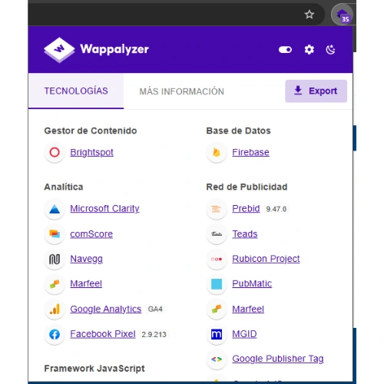Open the Rubicon Project link
The width and height of the screenshot is (384, 384).
tap(266, 259)
